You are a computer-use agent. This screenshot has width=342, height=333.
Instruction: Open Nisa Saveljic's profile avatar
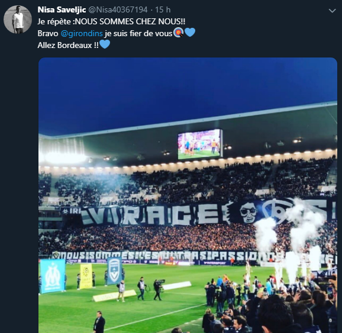point(18,20)
